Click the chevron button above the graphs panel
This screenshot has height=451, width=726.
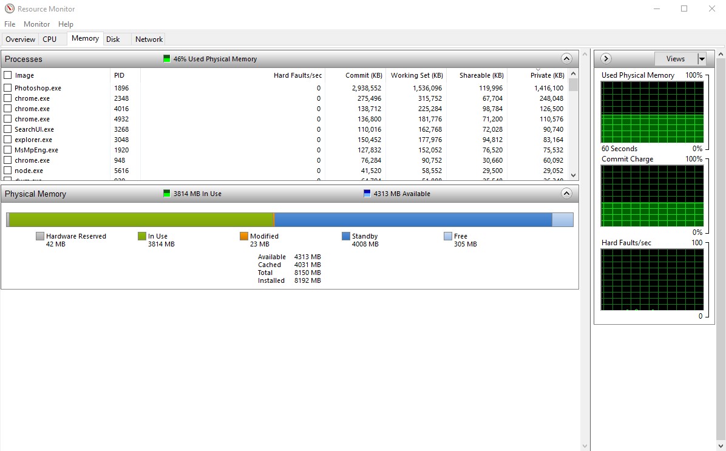[x=605, y=58]
